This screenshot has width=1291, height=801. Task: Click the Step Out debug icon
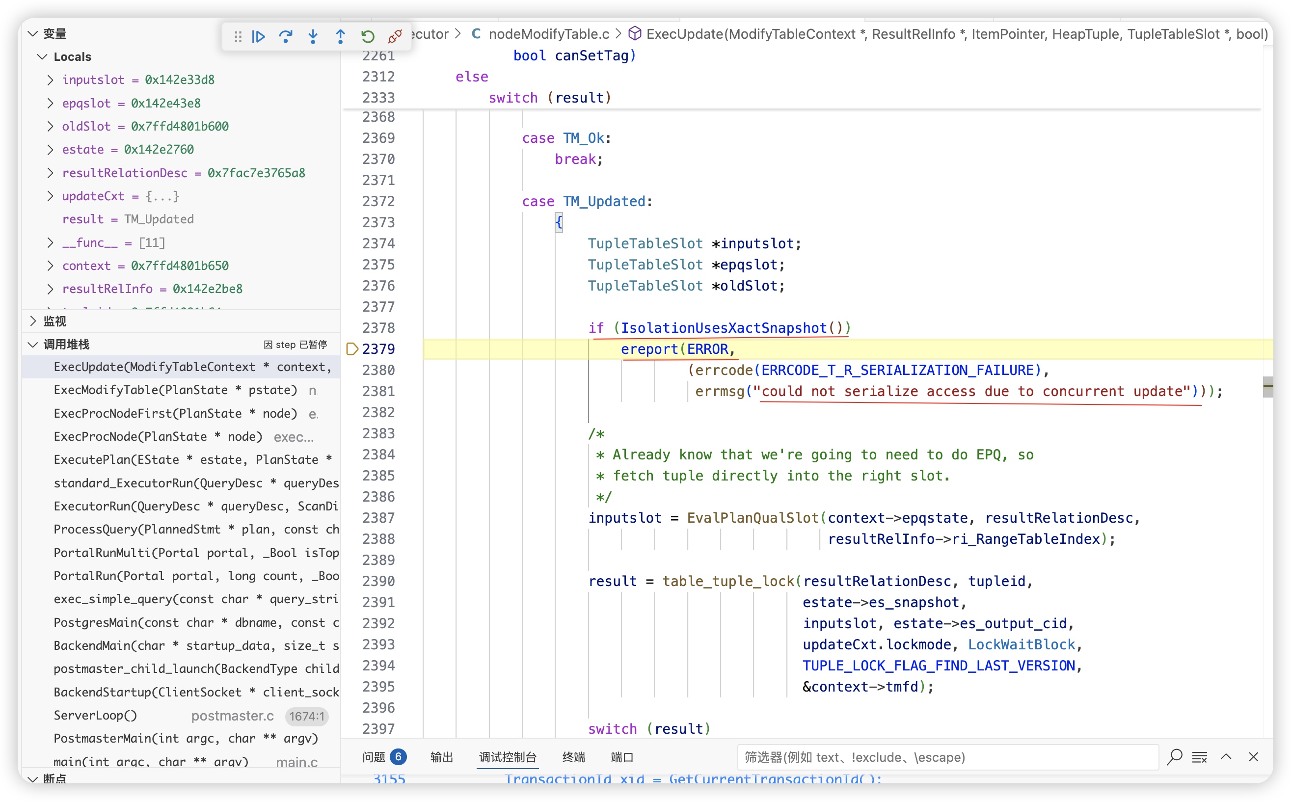pos(340,36)
